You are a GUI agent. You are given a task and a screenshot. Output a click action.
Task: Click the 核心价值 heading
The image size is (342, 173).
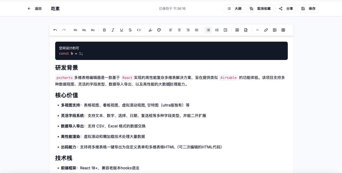66,95
